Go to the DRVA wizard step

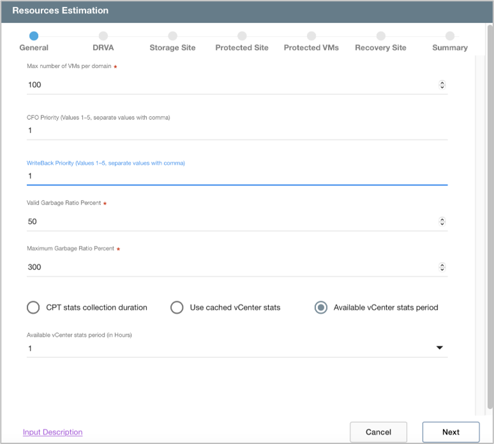point(103,36)
